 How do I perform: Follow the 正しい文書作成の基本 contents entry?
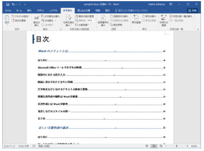102,128
